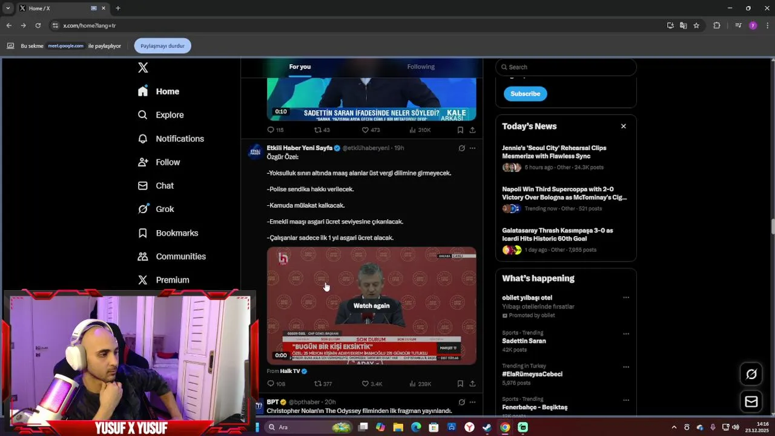Click the X logo in the sidebar

(143, 68)
